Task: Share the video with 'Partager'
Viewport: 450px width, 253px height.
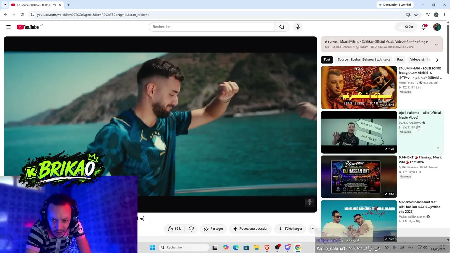Action: [213, 229]
